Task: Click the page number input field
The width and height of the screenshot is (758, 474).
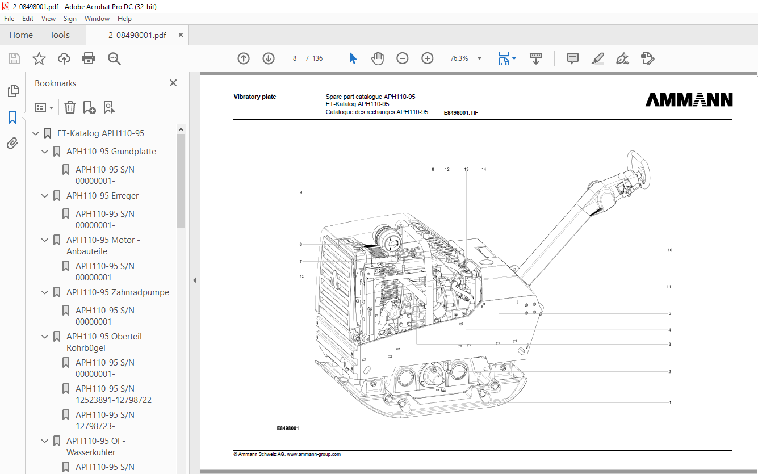Action: click(x=295, y=58)
